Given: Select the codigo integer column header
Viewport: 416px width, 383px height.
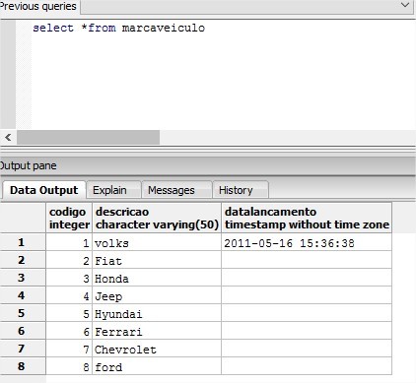Looking at the screenshot, I should click(69, 218).
